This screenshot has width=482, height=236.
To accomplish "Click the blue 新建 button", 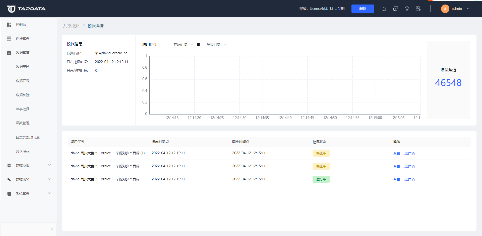I will click(363, 9).
